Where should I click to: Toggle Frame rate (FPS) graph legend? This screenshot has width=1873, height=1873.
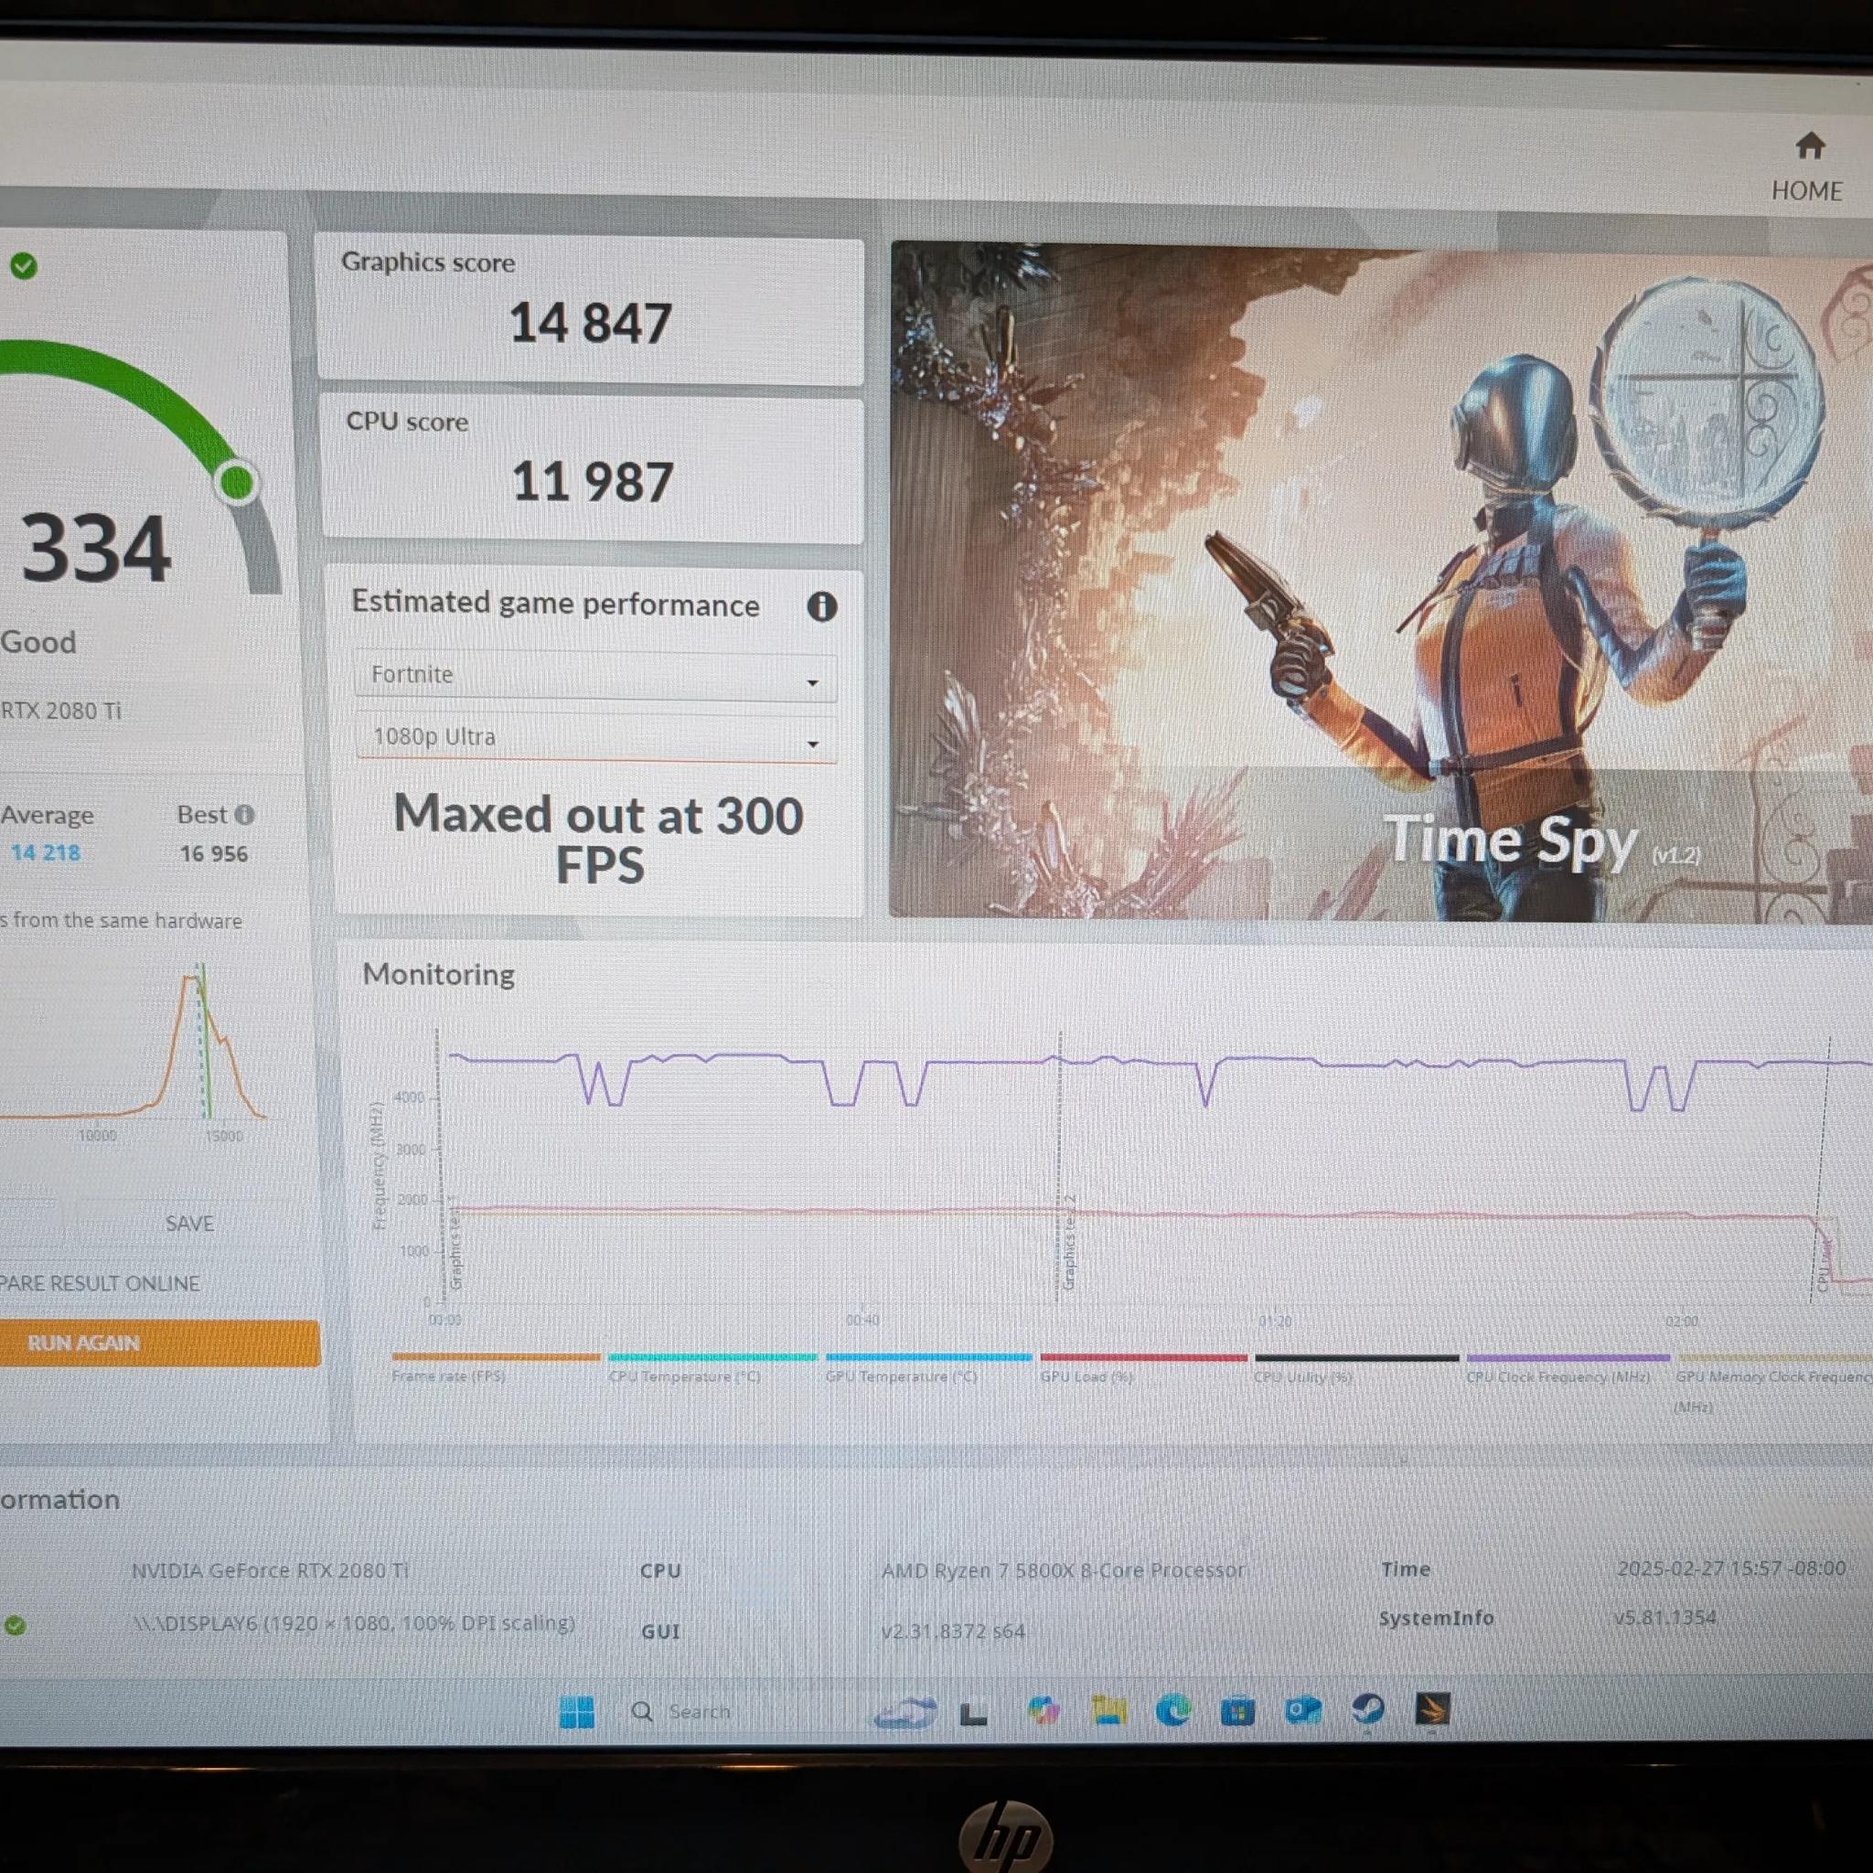coord(496,1369)
